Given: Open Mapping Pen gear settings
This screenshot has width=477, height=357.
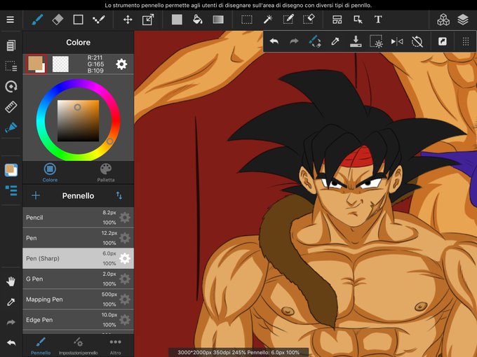Looking at the screenshot, I should pos(125,300).
